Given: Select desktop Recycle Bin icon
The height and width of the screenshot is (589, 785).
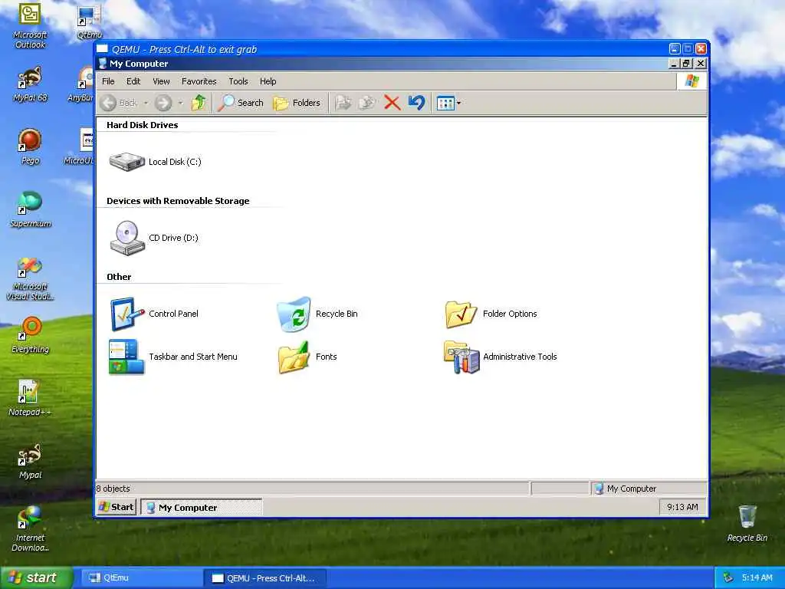Looking at the screenshot, I should [747, 524].
